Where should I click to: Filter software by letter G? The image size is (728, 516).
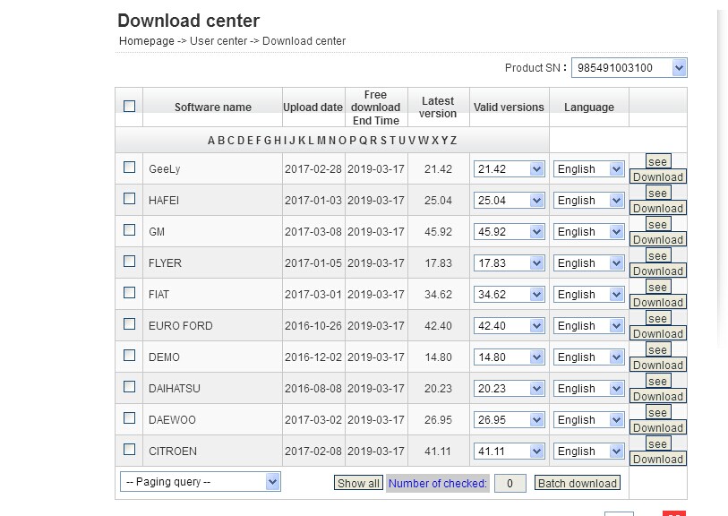[x=267, y=141]
